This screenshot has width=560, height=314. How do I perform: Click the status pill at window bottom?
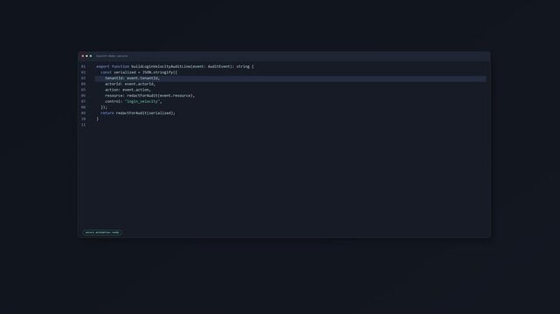click(102, 232)
